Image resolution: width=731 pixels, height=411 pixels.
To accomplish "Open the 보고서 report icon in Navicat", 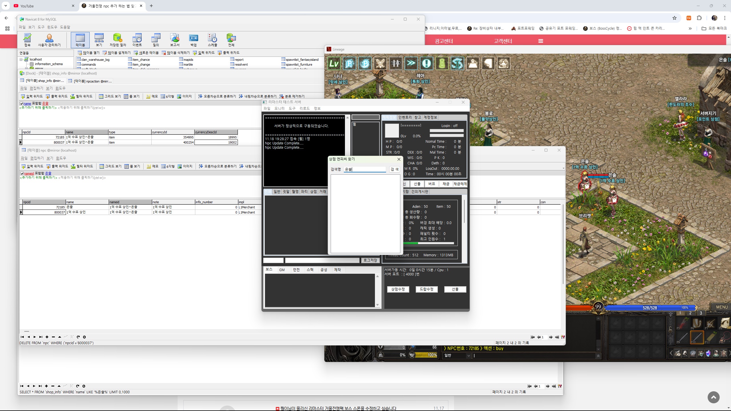I will point(175,40).
